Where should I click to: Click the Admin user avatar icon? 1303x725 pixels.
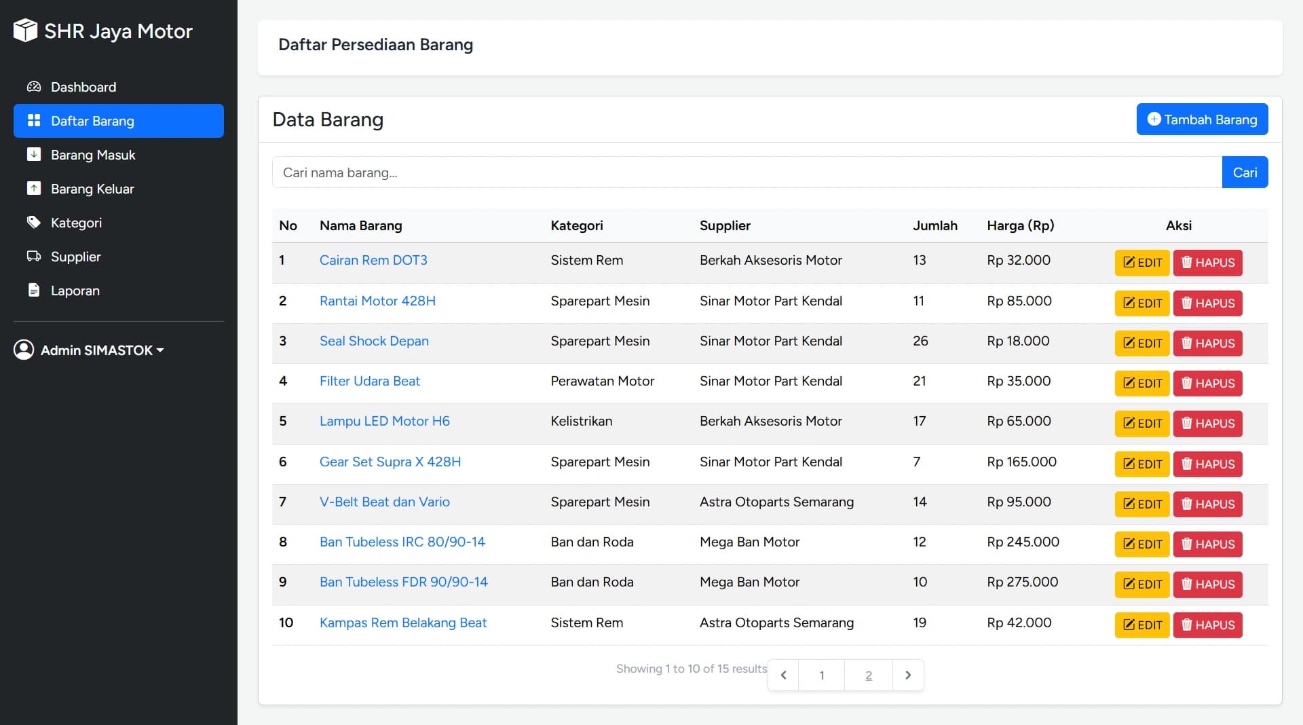(x=24, y=350)
